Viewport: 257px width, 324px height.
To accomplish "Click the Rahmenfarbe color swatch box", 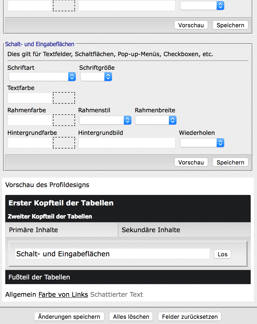I will pos(64,120).
